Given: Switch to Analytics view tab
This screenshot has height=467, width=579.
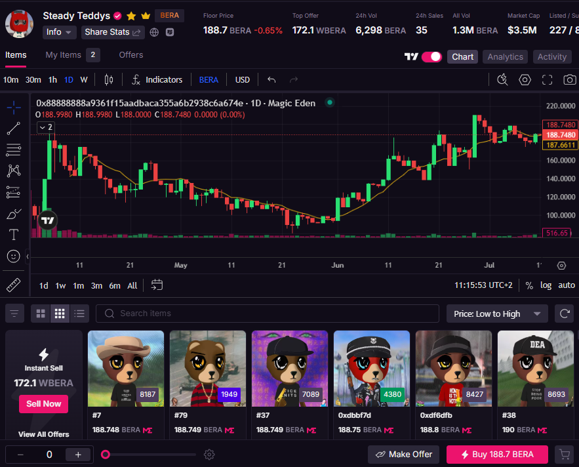Looking at the screenshot, I should pyautogui.click(x=505, y=57).
